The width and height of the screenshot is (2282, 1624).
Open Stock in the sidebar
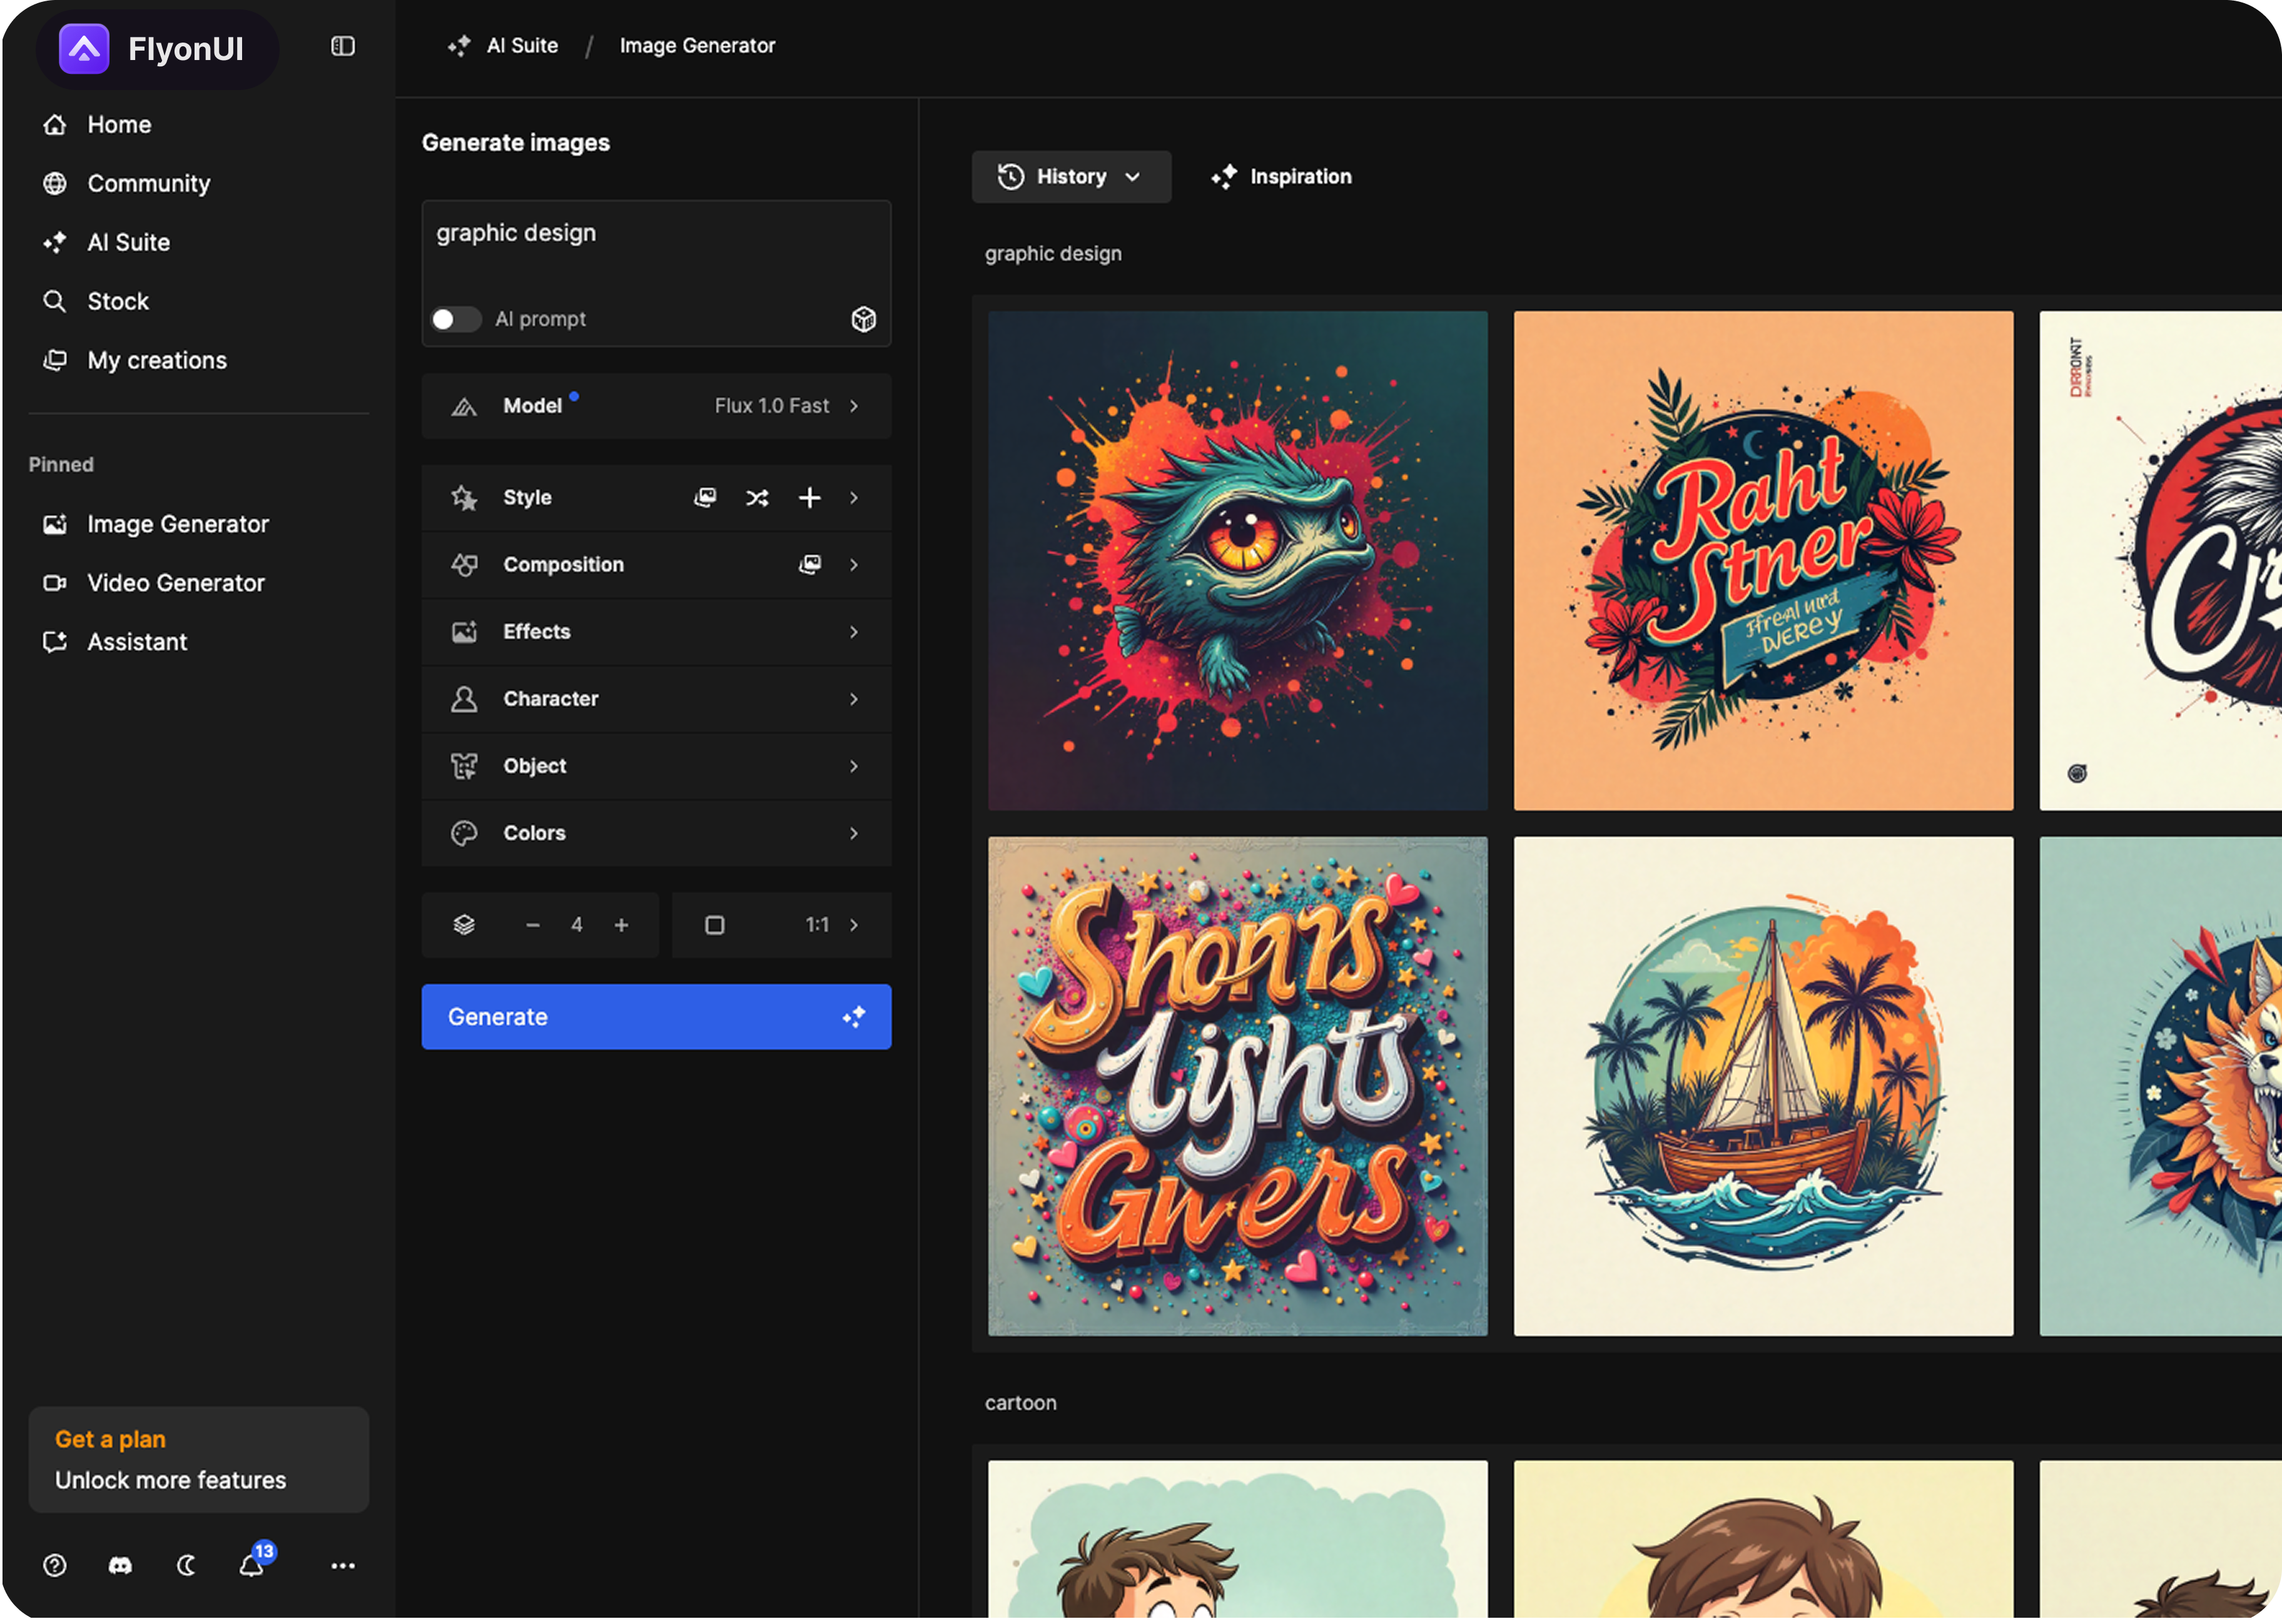point(96,302)
